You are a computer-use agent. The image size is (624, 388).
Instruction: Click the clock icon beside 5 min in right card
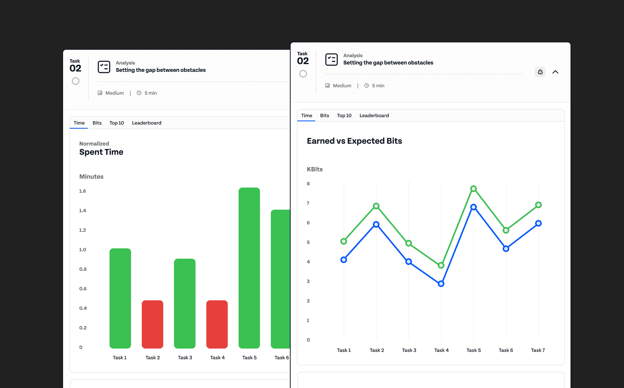click(x=367, y=85)
